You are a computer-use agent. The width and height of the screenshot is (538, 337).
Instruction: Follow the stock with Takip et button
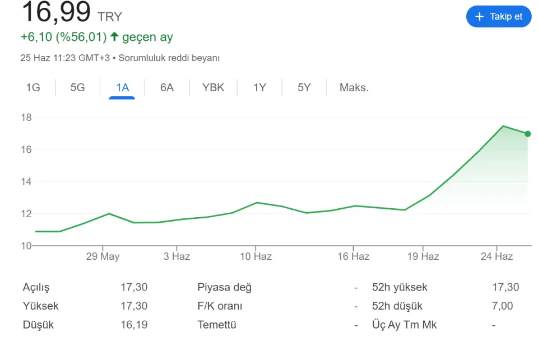pyautogui.click(x=499, y=16)
